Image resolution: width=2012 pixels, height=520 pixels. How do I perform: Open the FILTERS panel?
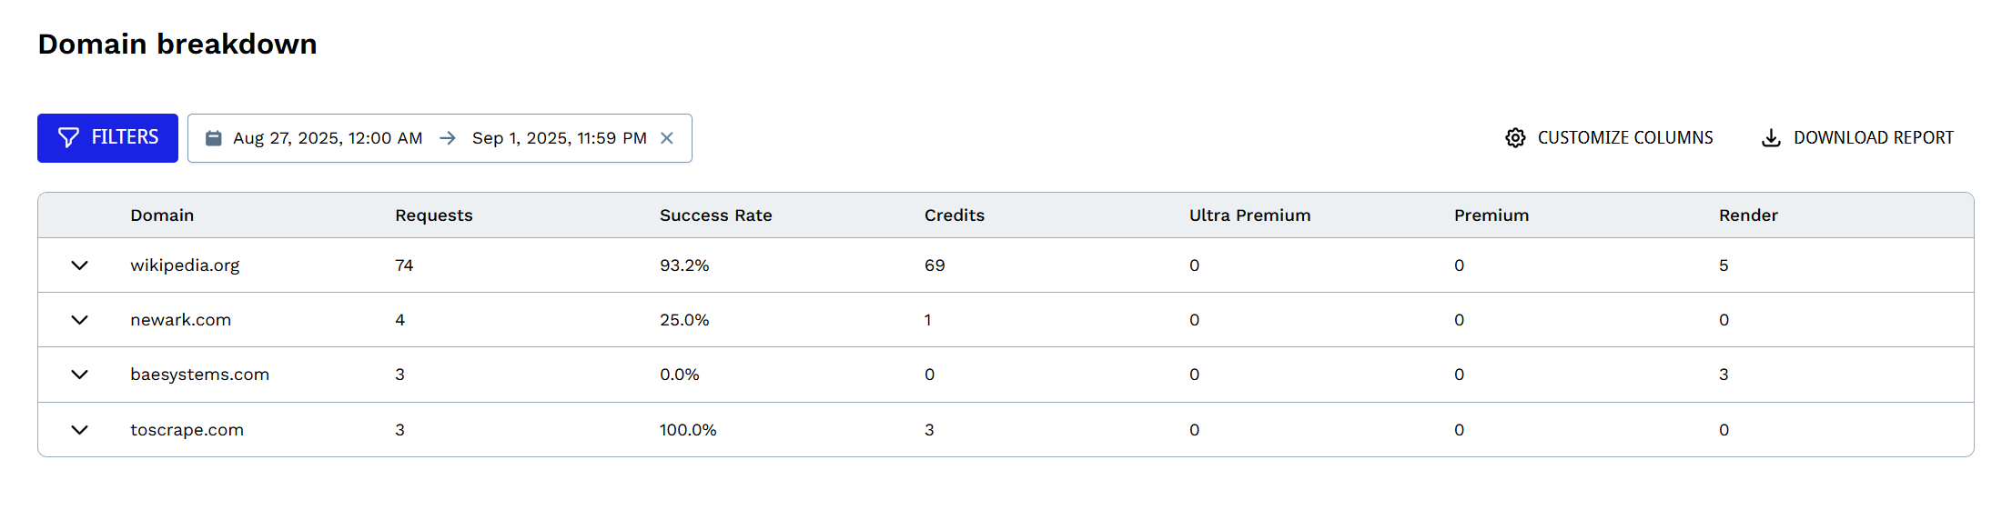click(107, 137)
